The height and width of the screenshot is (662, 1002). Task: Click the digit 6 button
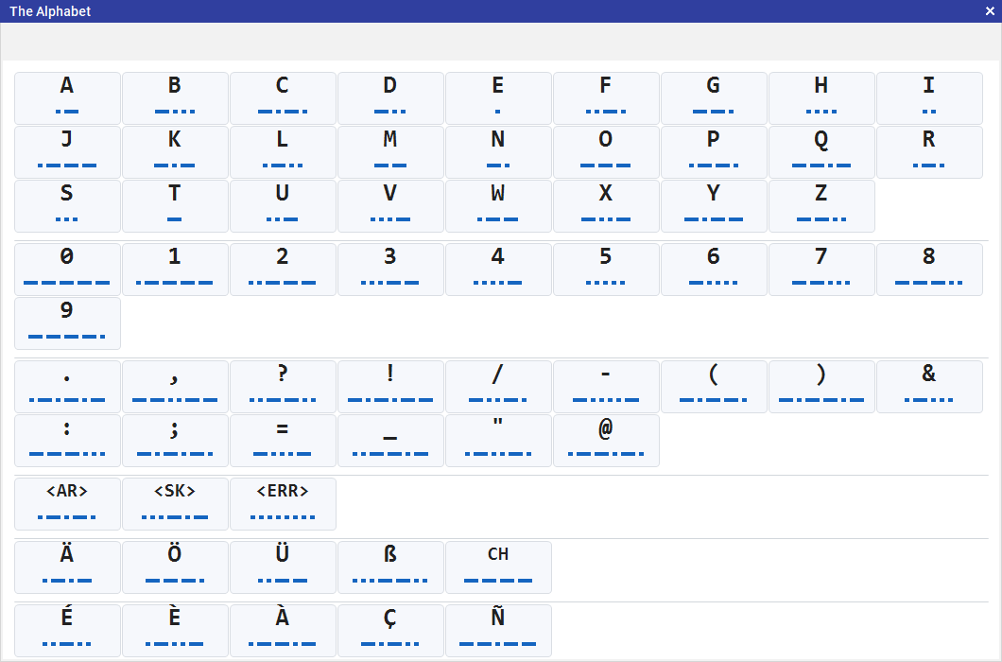pyautogui.click(x=714, y=270)
